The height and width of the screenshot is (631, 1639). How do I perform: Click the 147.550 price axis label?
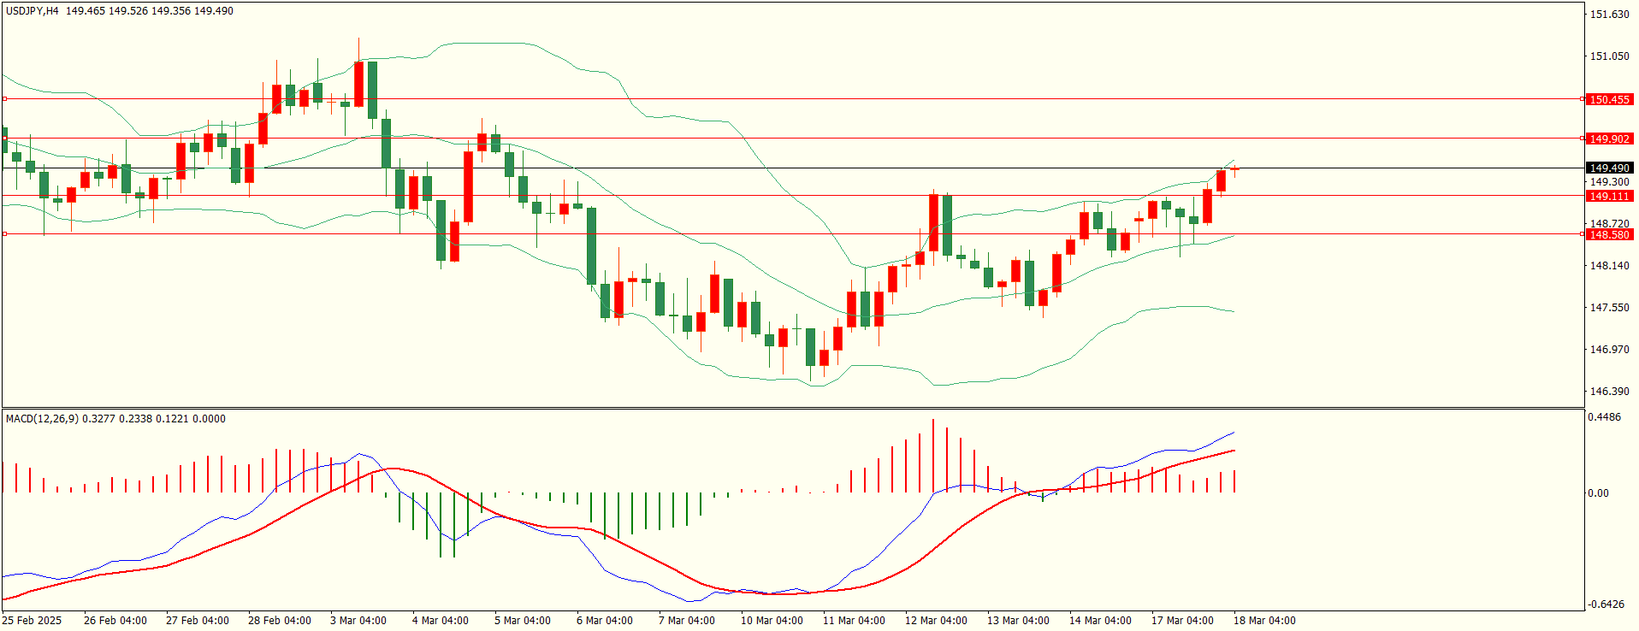[1609, 307]
